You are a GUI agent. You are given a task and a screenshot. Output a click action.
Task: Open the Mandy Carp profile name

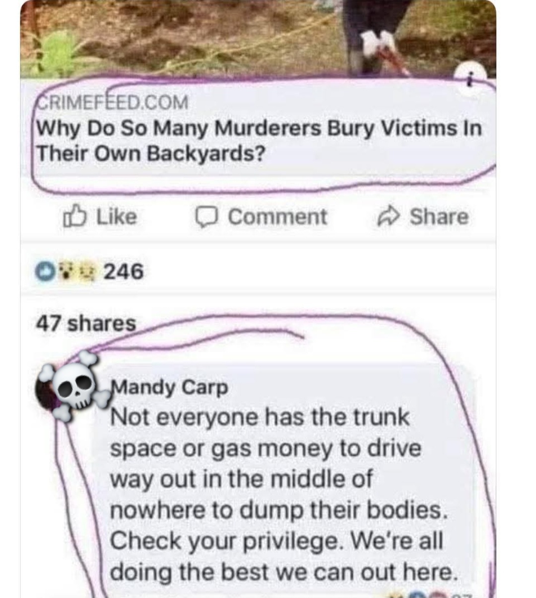click(170, 387)
